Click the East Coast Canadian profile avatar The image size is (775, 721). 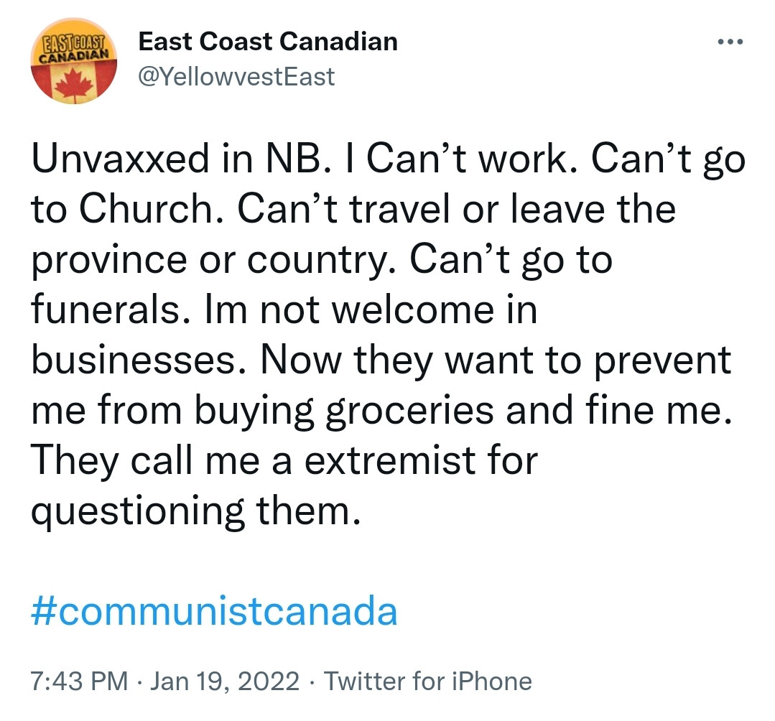coord(74,61)
